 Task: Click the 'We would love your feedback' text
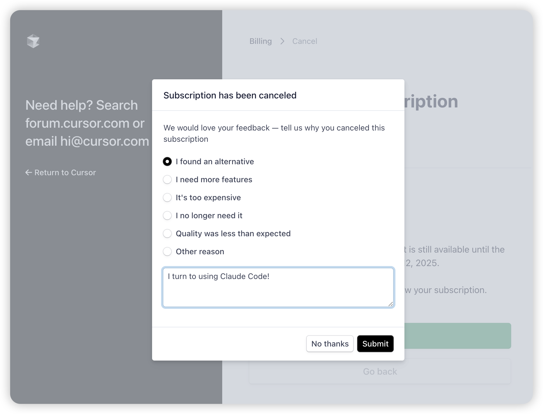click(274, 133)
